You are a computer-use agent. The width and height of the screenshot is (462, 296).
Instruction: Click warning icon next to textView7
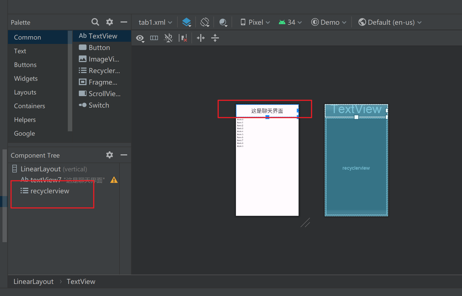tap(114, 180)
